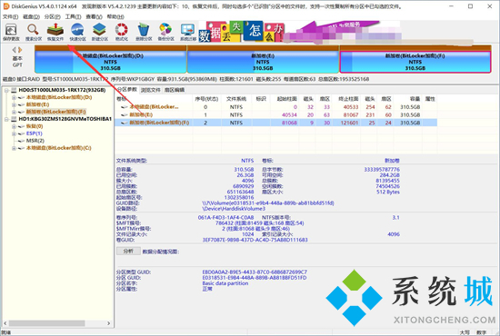Click the HD0:ST1000LM035-1RK172(932GB) label
Viewport: 500px width, 336px height.
[62, 90]
